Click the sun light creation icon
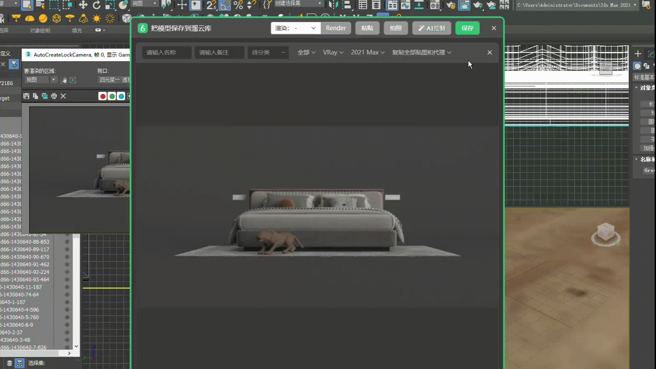The width and height of the screenshot is (656, 369). point(97,18)
